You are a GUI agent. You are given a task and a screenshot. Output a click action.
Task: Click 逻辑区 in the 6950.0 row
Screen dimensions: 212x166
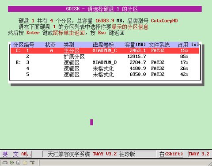point(72,75)
